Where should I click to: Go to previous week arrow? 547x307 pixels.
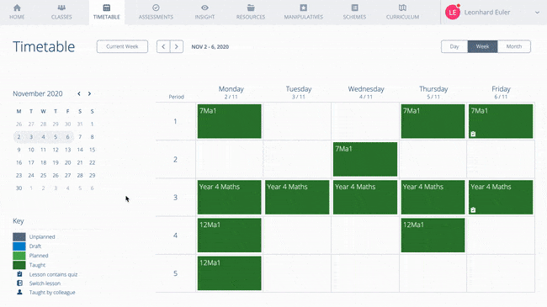coord(163,46)
